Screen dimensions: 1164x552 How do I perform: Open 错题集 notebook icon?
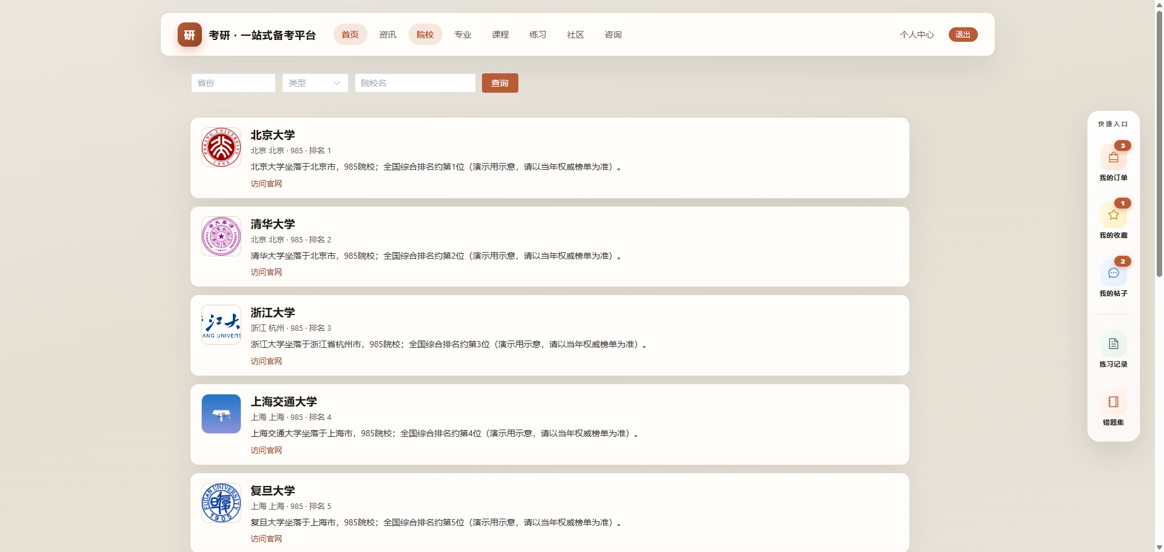tap(1114, 402)
